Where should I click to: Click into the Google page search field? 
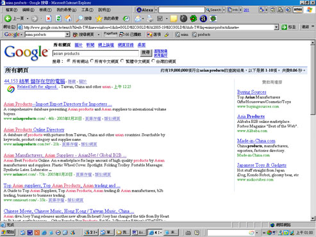(96, 53)
